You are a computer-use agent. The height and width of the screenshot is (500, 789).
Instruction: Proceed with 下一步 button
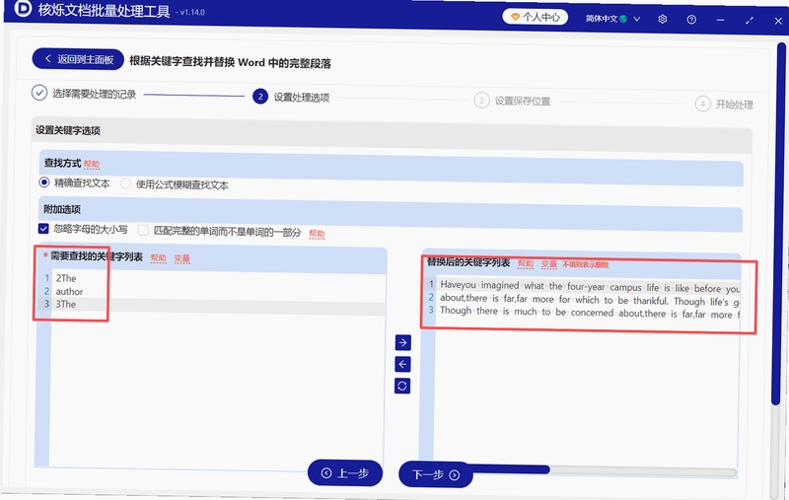[436, 474]
